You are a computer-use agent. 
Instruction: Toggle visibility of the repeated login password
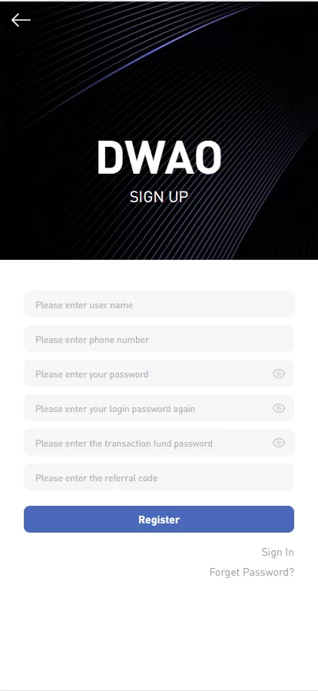click(279, 408)
